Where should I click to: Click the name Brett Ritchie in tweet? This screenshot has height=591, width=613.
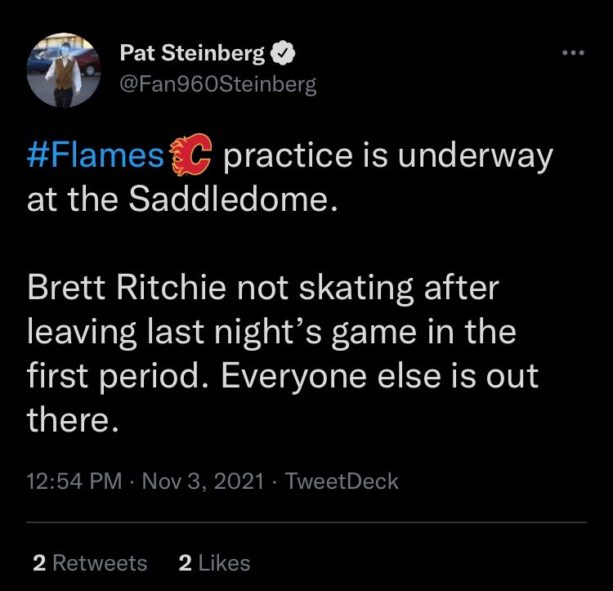pos(127,288)
